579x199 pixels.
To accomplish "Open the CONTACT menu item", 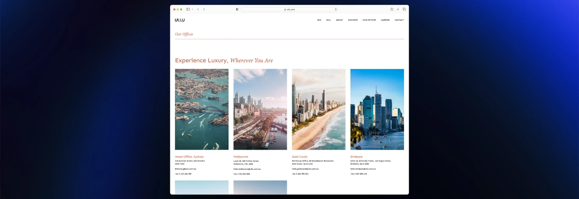I will tap(399, 20).
